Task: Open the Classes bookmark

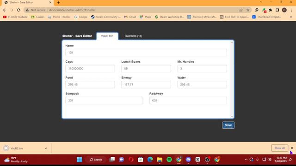Action: tap(38, 17)
